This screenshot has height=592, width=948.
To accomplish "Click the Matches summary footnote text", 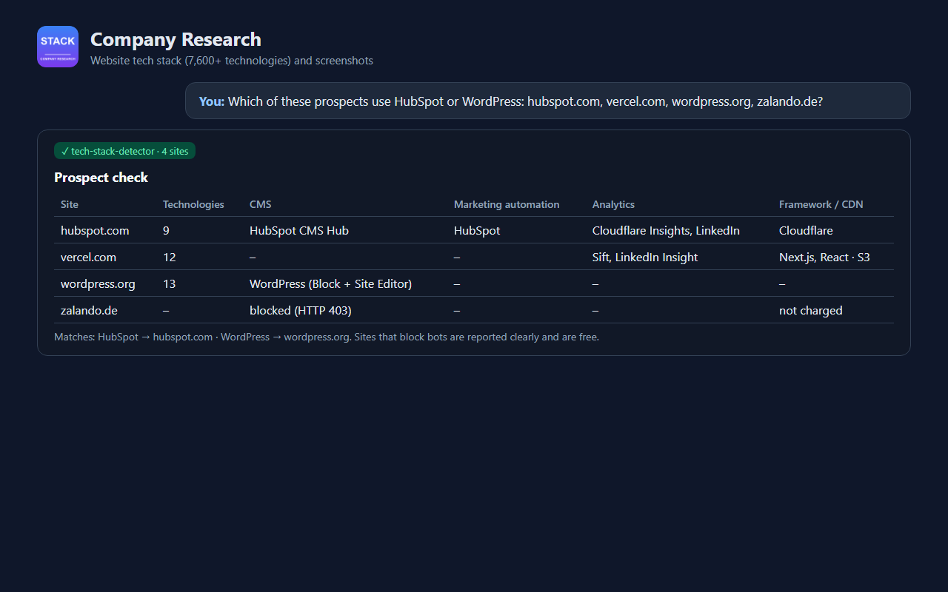I will [327, 337].
